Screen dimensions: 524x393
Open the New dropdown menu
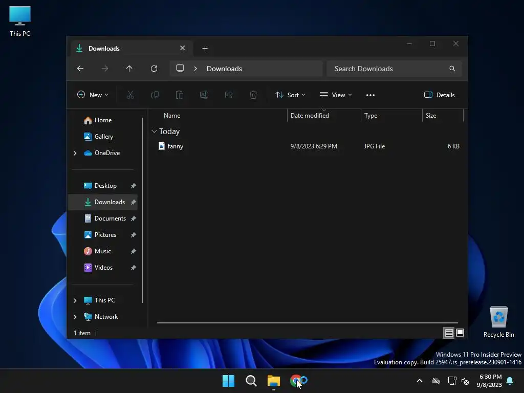[93, 95]
